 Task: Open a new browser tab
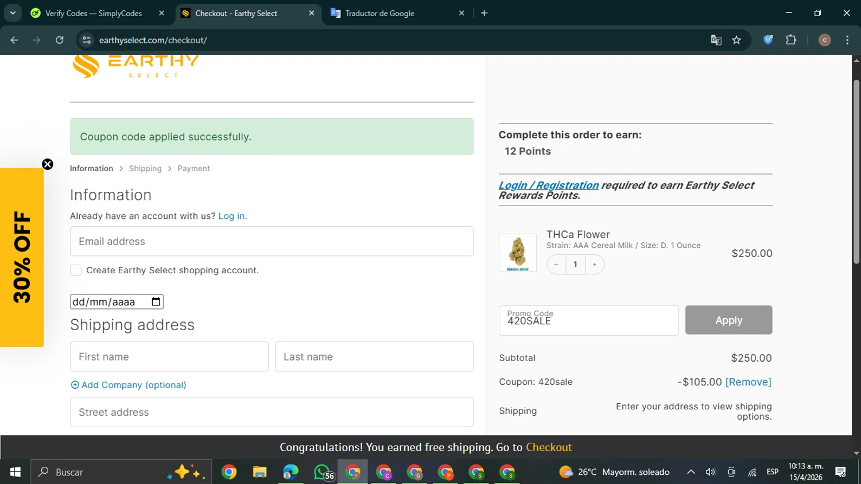484,13
